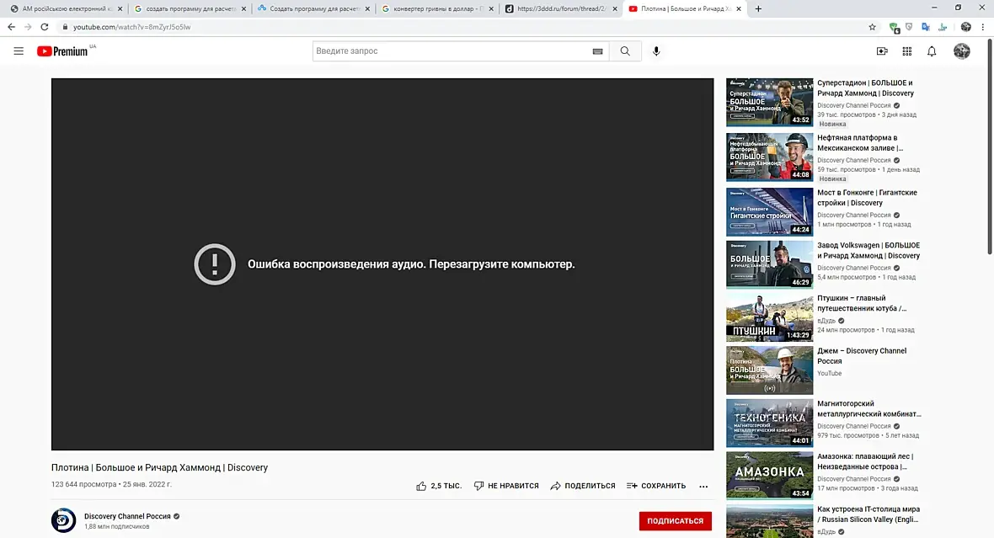Open Магнитогорский металлургический комбинат video title
Image resolution: width=994 pixels, height=538 pixels.
click(869, 408)
